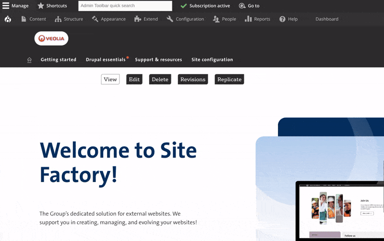Select the Edit tab
The width and height of the screenshot is (384, 241).
coord(134,79)
